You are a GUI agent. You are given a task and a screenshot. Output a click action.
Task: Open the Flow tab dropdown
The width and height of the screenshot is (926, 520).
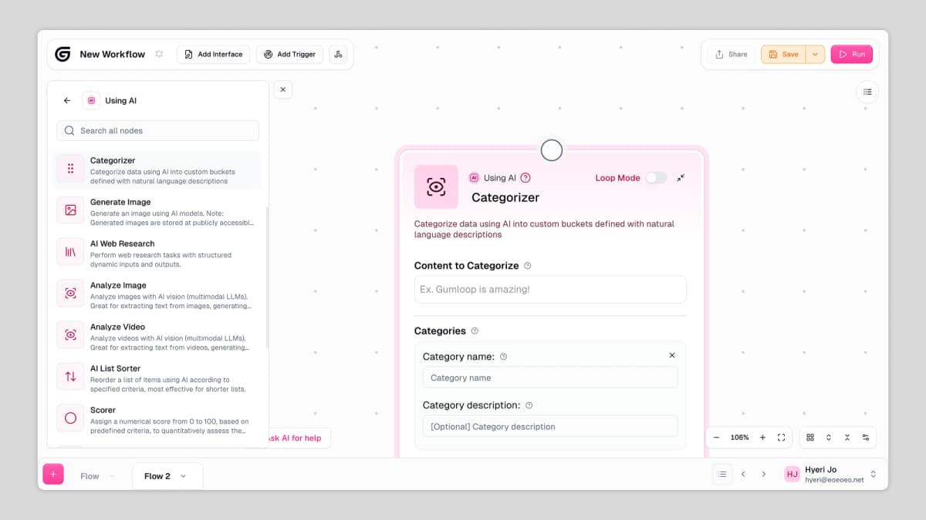(x=112, y=476)
